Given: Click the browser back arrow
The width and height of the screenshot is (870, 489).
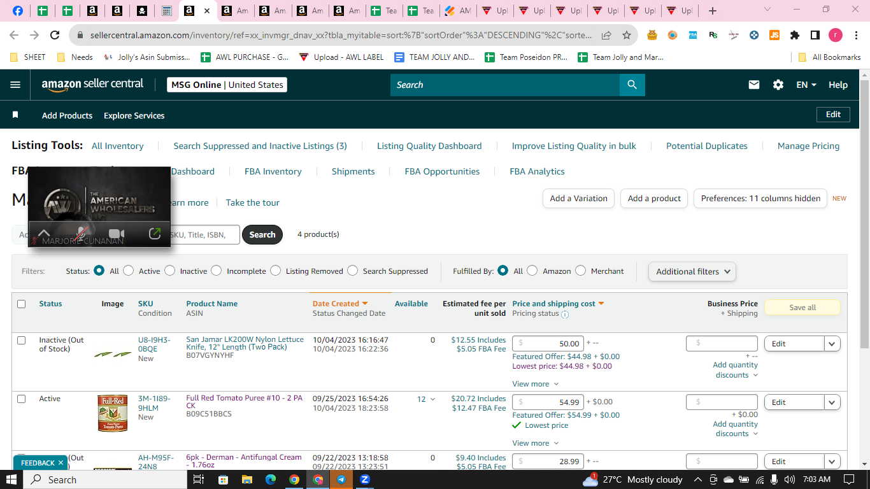Looking at the screenshot, I should (x=14, y=35).
